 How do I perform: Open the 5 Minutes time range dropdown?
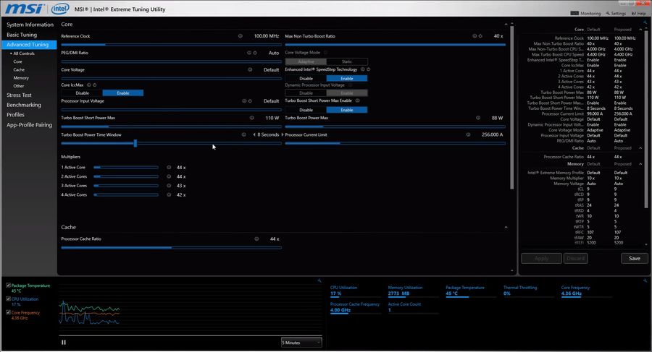click(x=301, y=343)
